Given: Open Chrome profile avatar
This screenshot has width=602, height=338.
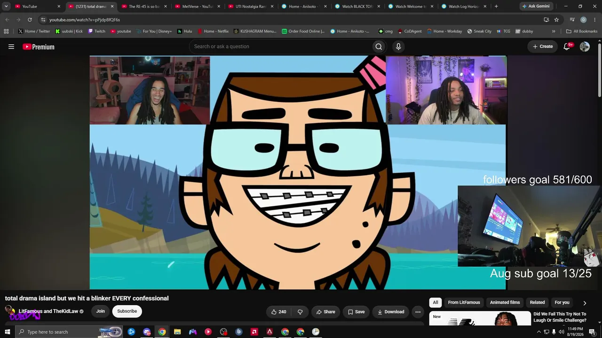Looking at the screenshot, I should pos(583,20).
